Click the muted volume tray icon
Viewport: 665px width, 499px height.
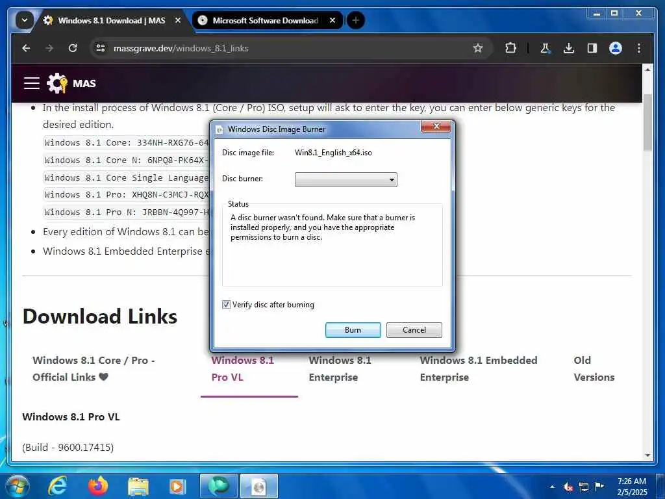click(x=568, y=487)
